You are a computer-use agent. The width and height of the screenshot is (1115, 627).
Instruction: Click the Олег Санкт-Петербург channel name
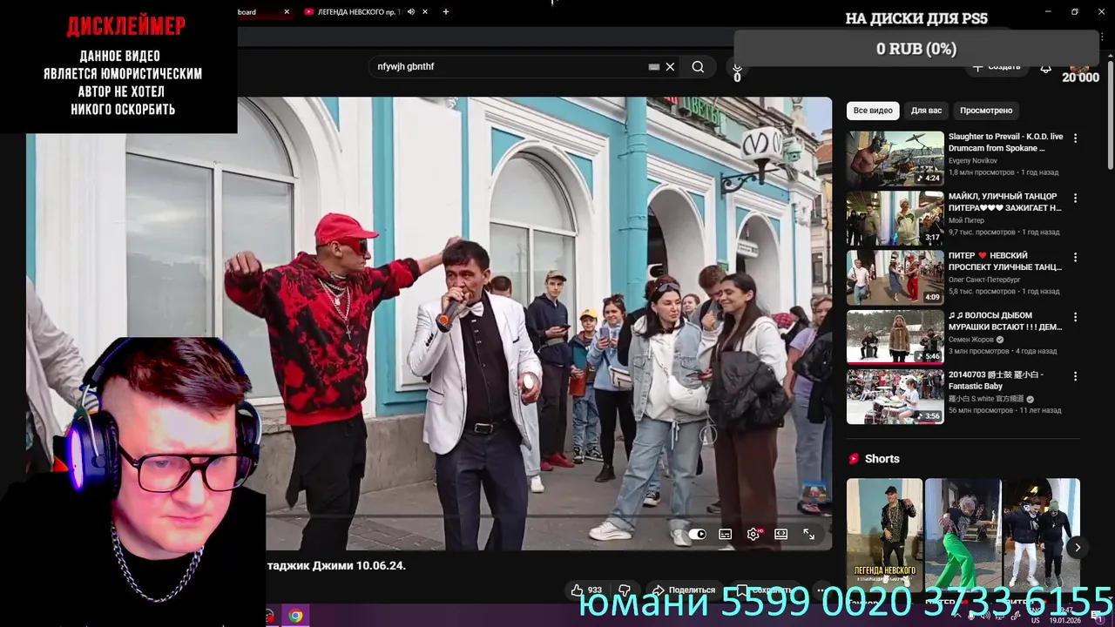(x=984, y=280)
